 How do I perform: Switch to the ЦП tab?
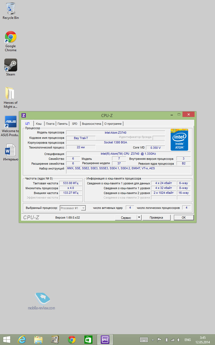click(x=27, y=124)
